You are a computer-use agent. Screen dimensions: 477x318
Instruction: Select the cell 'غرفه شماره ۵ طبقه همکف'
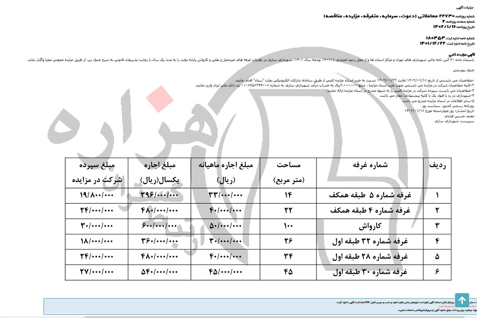(370, 196)
